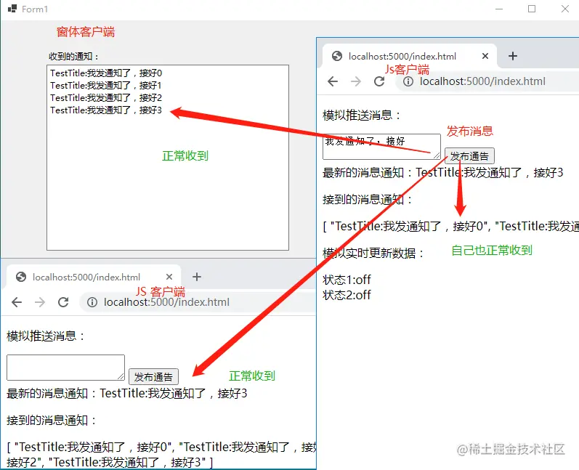Close the localhost:5000 tab in the bottom-left browser
Image resolution: width=579 pixels, height=470 pixels.
click(x=169, y=277)
